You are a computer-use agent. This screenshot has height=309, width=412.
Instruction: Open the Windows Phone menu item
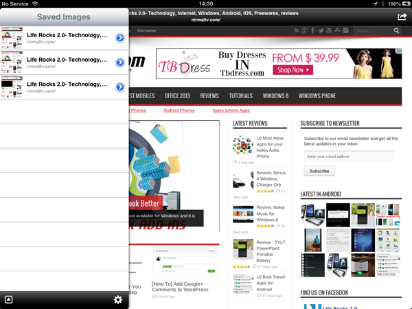(317, 96)
